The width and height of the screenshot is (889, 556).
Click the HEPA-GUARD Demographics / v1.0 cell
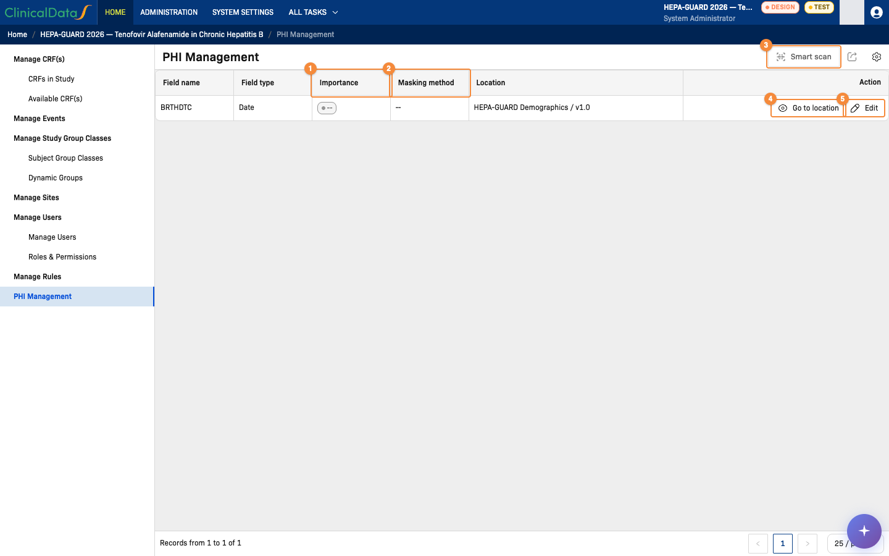576,107
